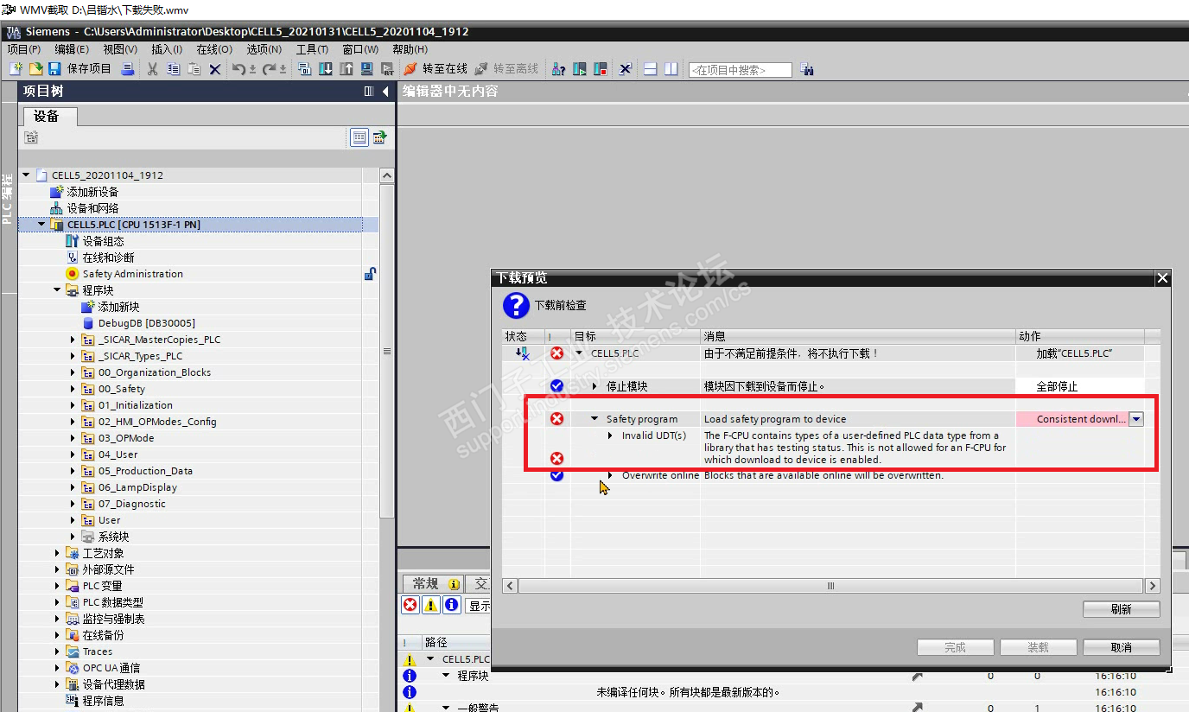Open 设备组态 device configuration
Viewport: 1189px width, 712px height.
click(x=103, y=241)
